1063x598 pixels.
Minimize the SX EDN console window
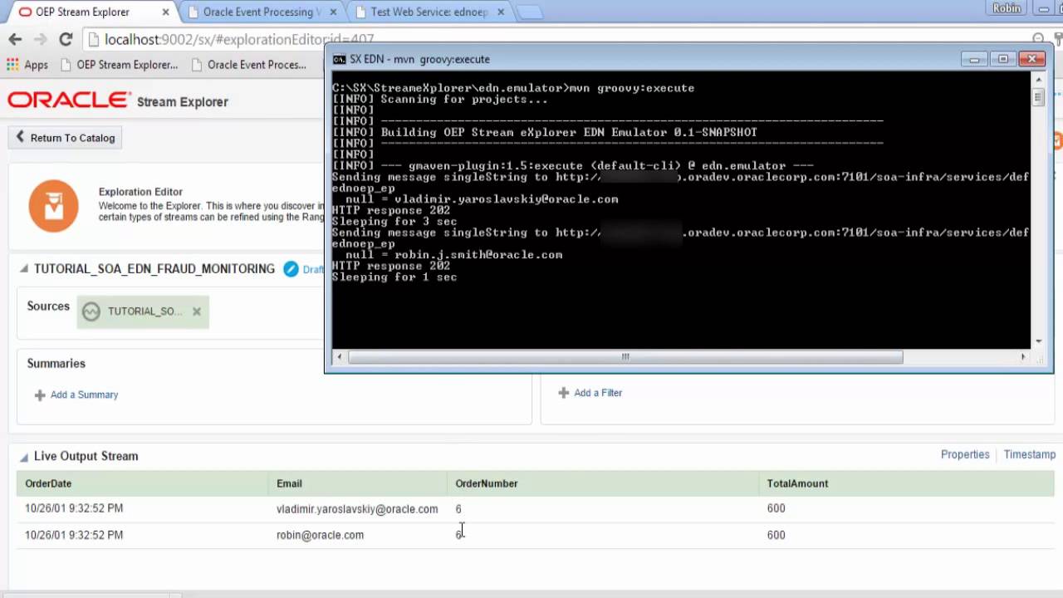point(974,59)
